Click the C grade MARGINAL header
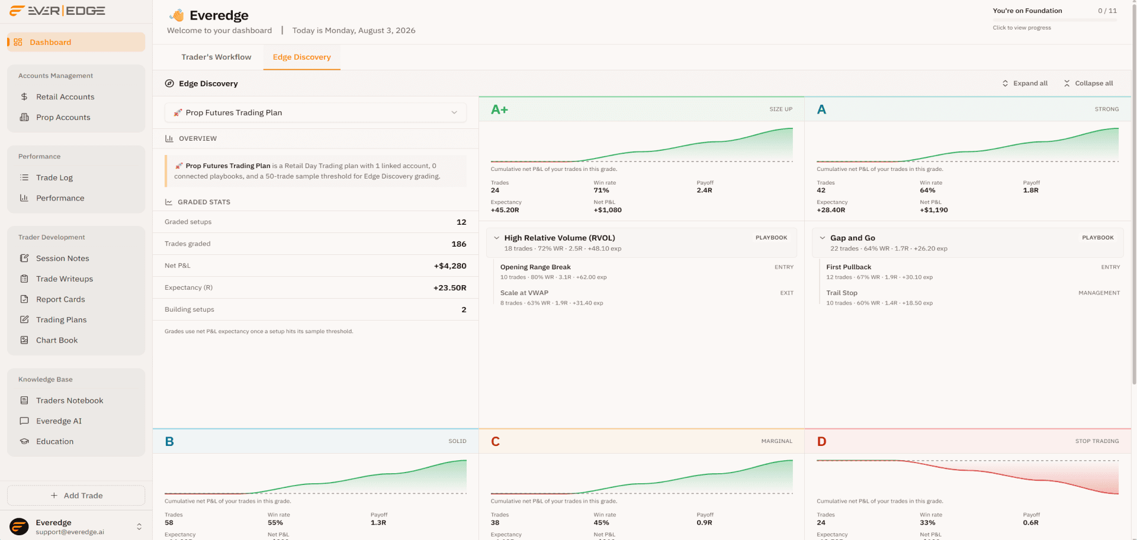The height and width of the screenshot is (540, 1137). 642,441
